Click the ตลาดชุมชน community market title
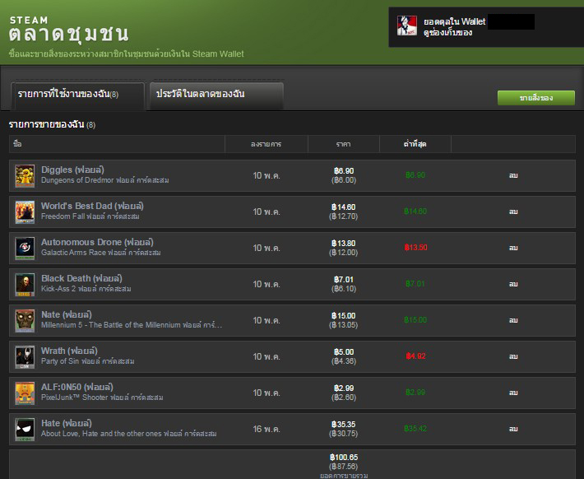 (69, 35)
